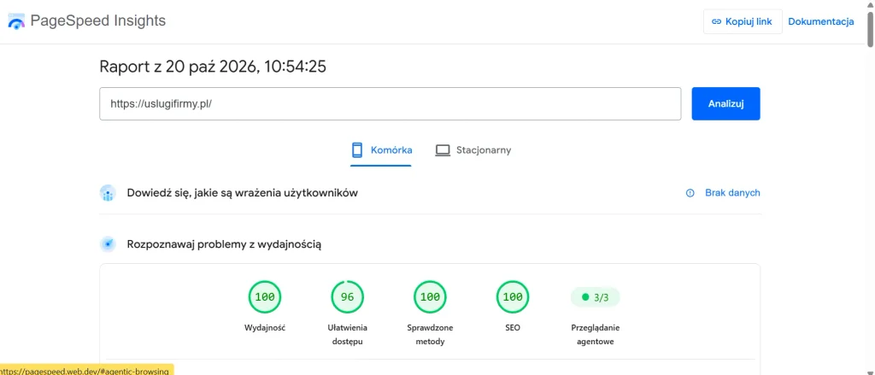Click the Rozpoznawaj problemy z wydajnością heading
Screen dimensions: 875x375
225,244
